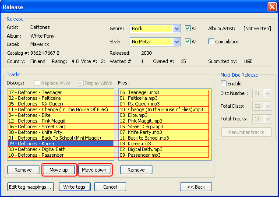The height and width of the screenshot is (197, 279).
Task: Select file '06. Teenager.mp3'
Action: click(x=164, y=92)
